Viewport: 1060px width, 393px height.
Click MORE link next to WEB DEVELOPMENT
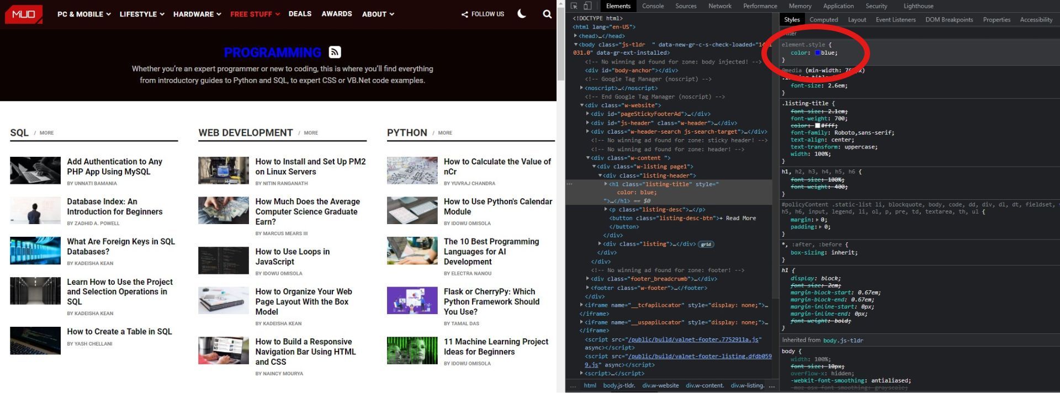point(311,133)
